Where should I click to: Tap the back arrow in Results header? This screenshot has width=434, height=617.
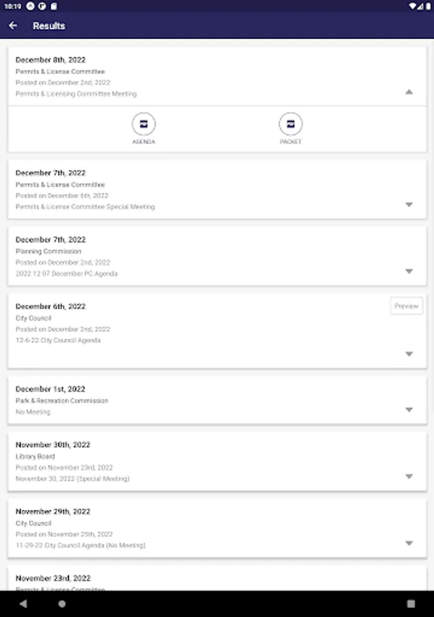(13, 26)
